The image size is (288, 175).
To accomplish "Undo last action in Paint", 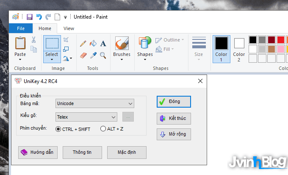I will (39, 17).
